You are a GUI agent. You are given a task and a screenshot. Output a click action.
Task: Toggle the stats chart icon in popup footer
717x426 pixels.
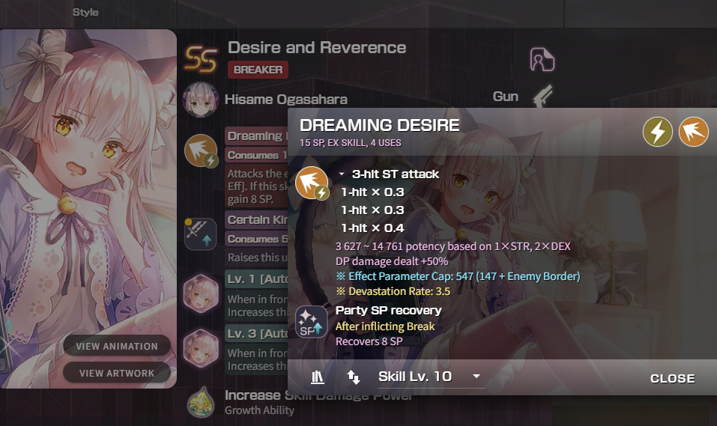(318, 377)
